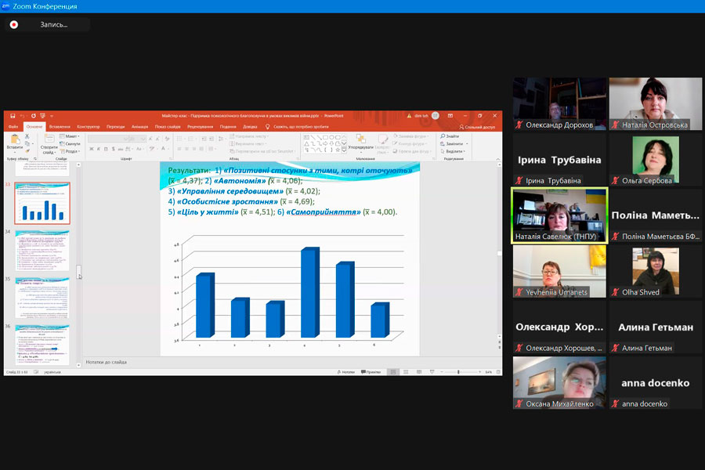Click Скинути to reset the slide
The width and height of the screenshot is (705, 470).
(70, 144)
